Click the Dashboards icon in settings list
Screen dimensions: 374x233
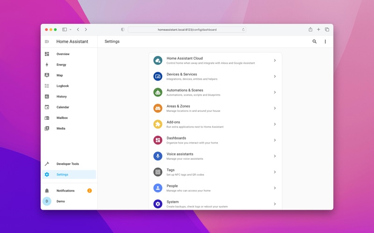pos(158,140)
